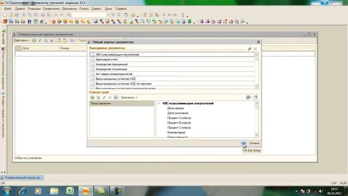This screenshot has width=348, height=196.
Task: Enable the Аккредитив переданный checkbox
Action: [x=92, y=64]
